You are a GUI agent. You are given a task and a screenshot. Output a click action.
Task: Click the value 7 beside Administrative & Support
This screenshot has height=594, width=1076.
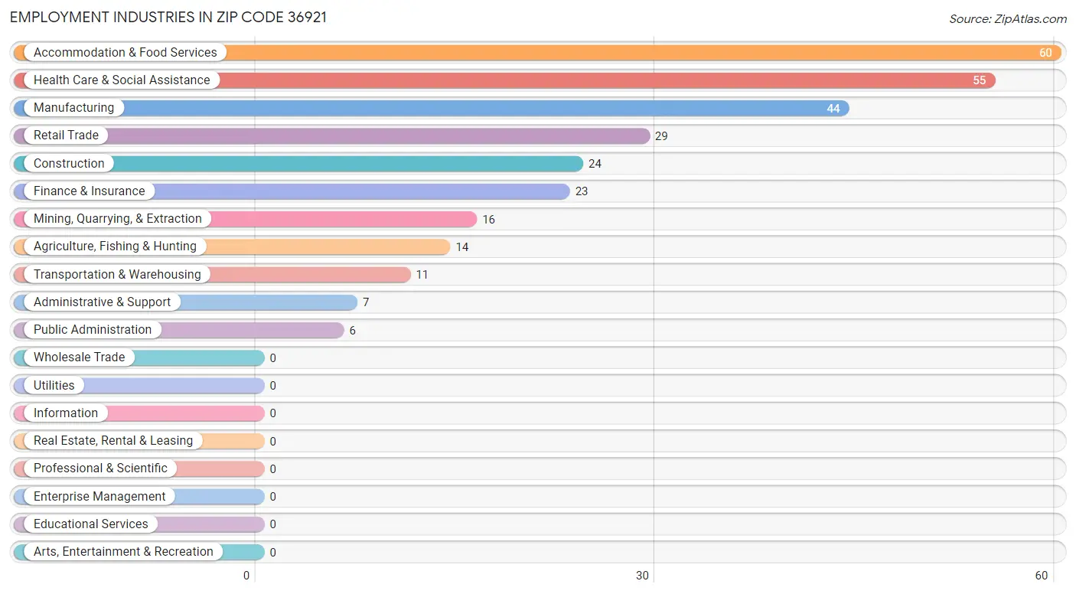click(x=366, y=302)
